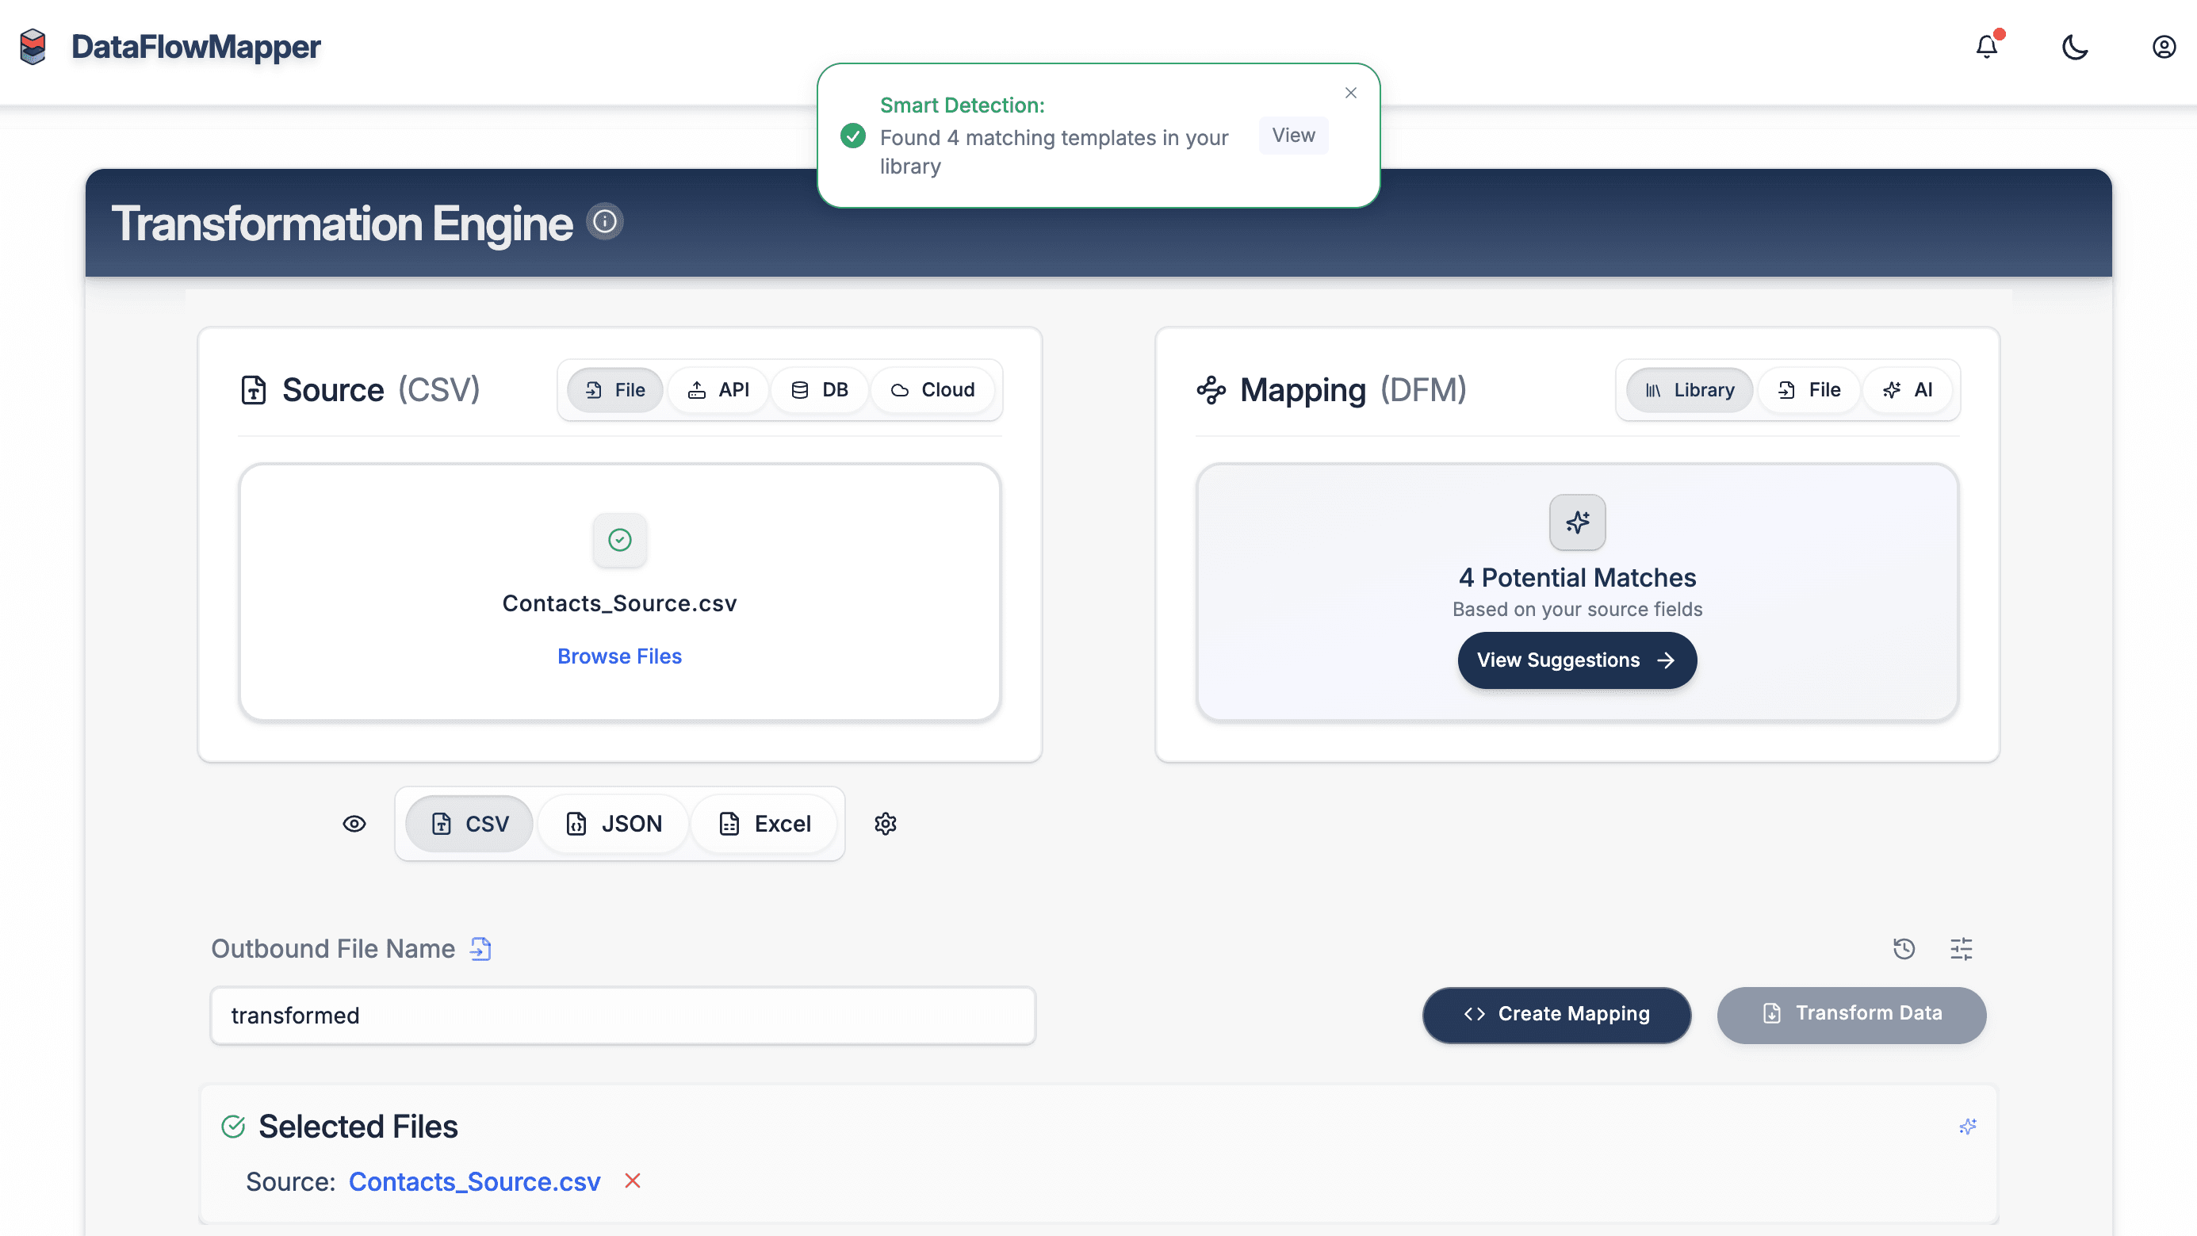Open the Browse Files link
The width and height of the screenshot is (2197, 1236).
point(619,656)
